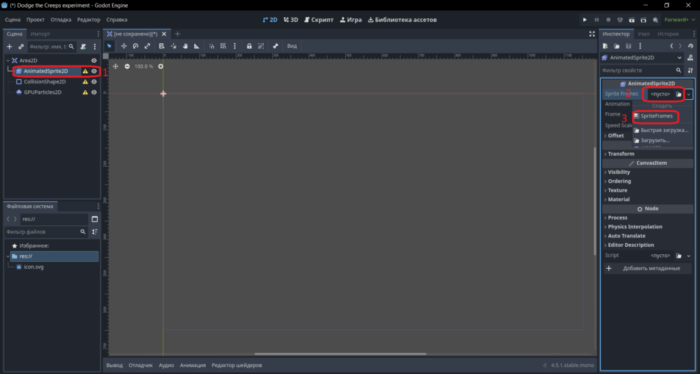View warning on CollisionShape2D node

pyautogui.click(x=85, y=81)
